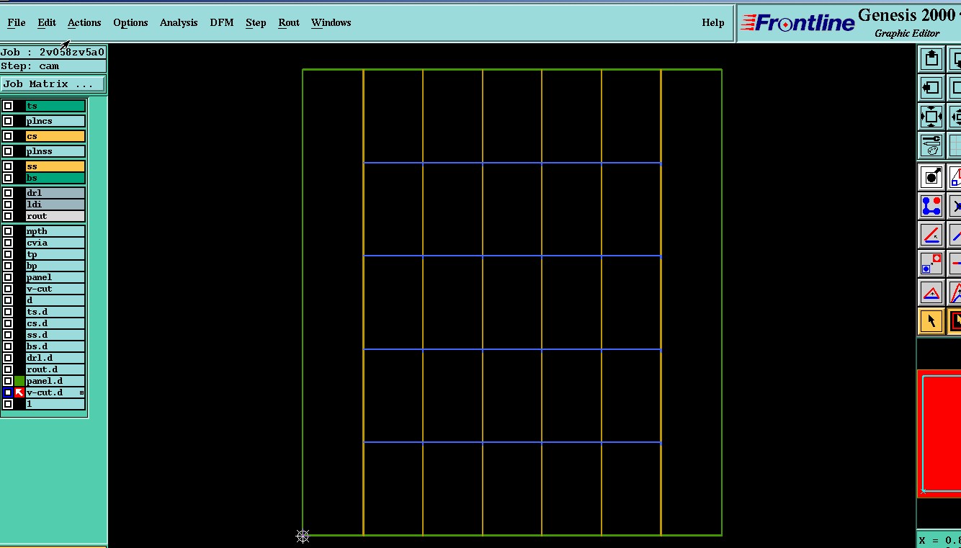Select the drl layer name
This screenshot has height=548, width=961.
[55, 193]
